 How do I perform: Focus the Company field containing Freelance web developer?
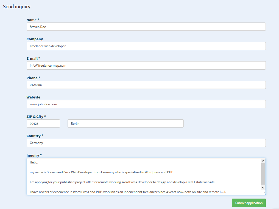(x=146, y=46)
